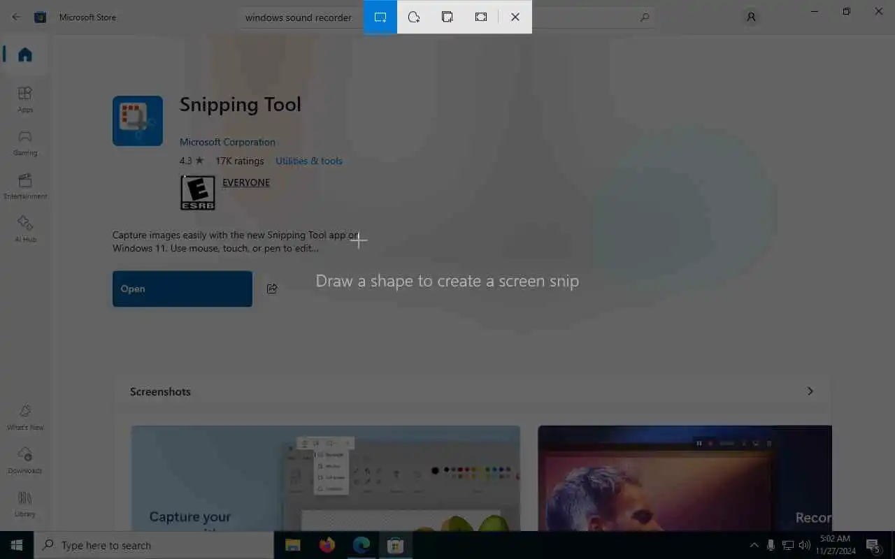This screenshot has height=559, width=895.
Task: Select the fullscreen snip mode
Action: click(481, 17)
